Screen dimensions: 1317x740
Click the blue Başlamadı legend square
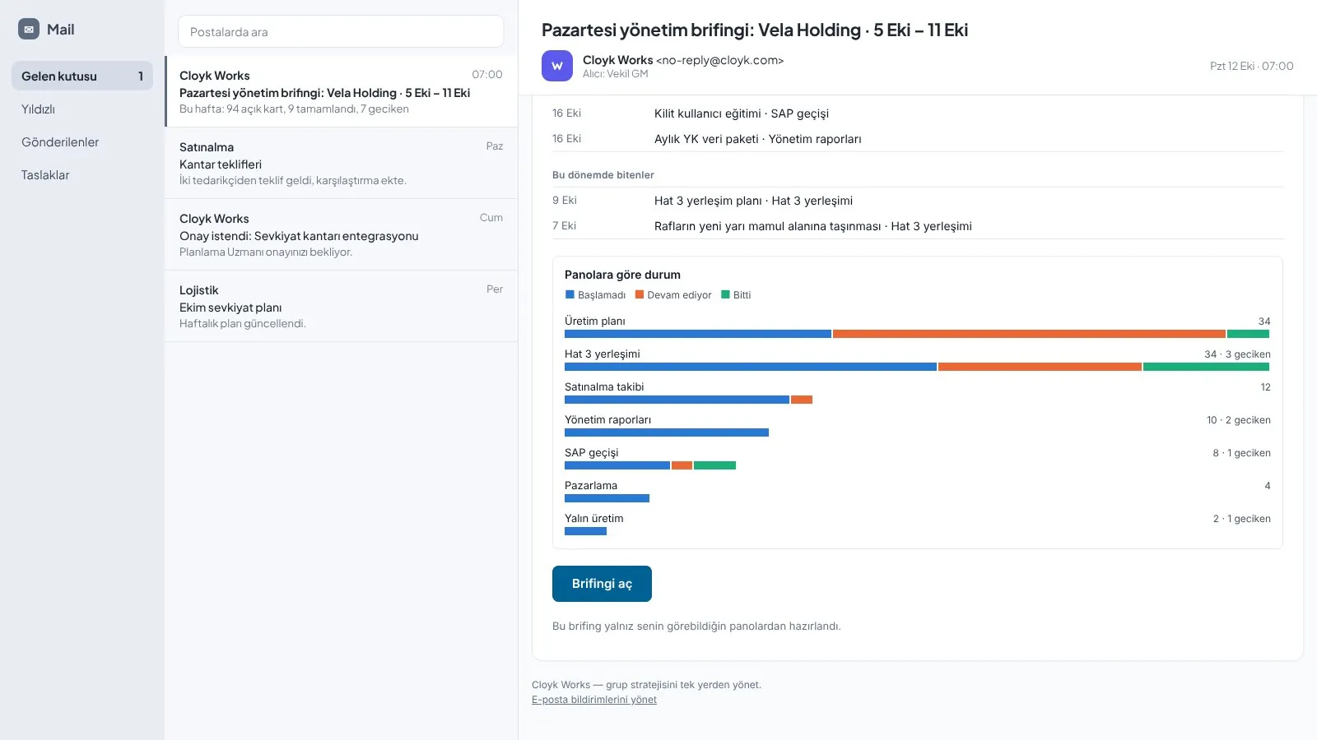coord(570,294)
